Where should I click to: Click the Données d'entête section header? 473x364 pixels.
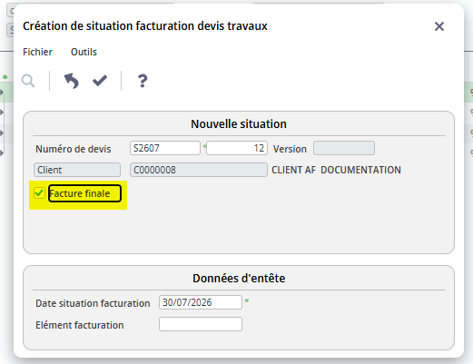[x=239, y=279]
